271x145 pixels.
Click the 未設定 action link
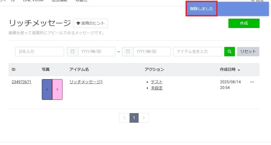pyautogui.click(x=157, y=88)
